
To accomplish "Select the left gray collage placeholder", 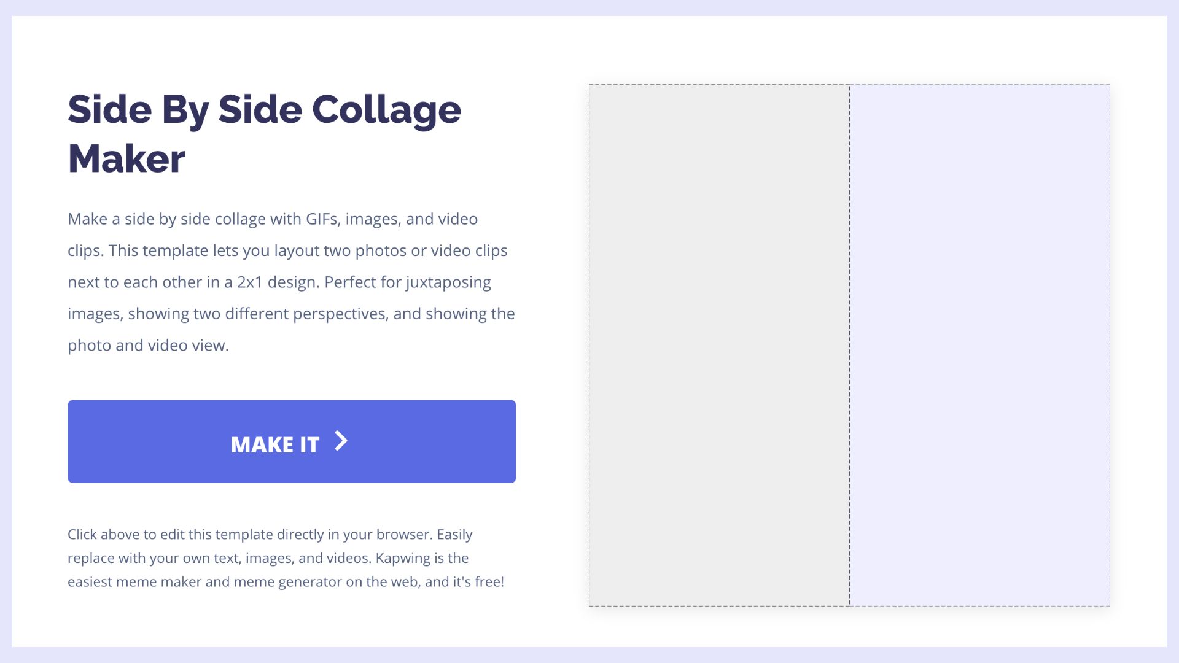I will click(x=719, y=345).
